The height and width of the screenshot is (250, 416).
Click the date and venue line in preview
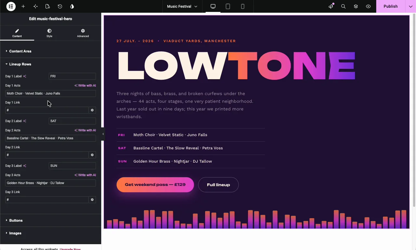(176, 41)
